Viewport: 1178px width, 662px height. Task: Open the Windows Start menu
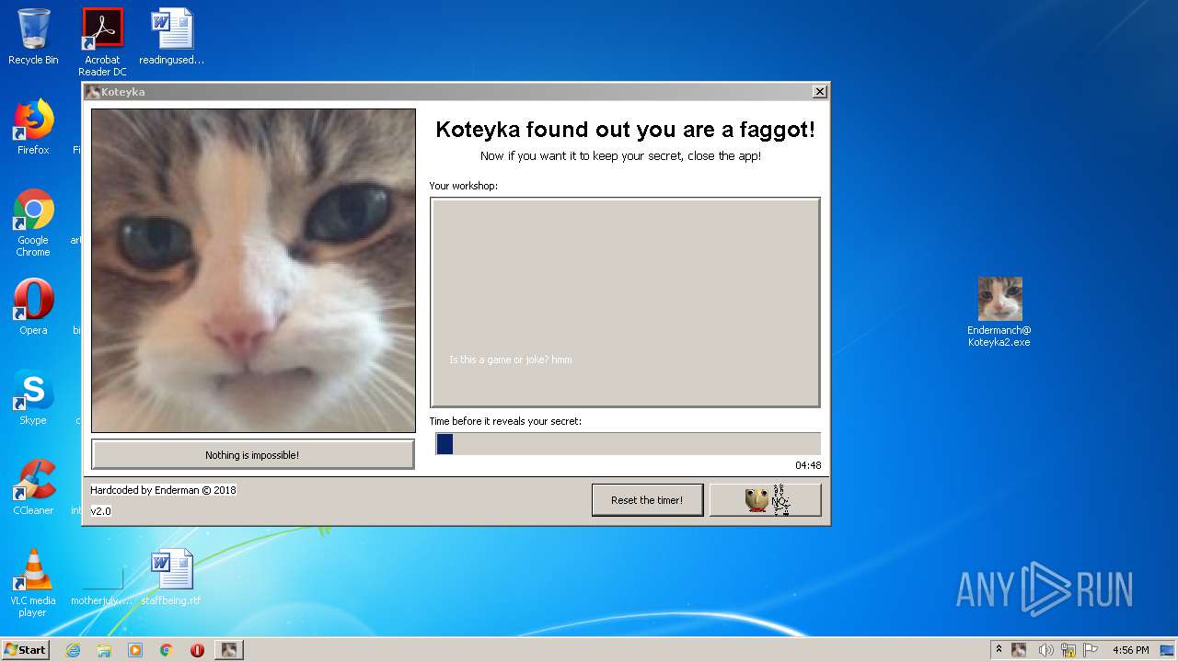click(x=25, y=650)
